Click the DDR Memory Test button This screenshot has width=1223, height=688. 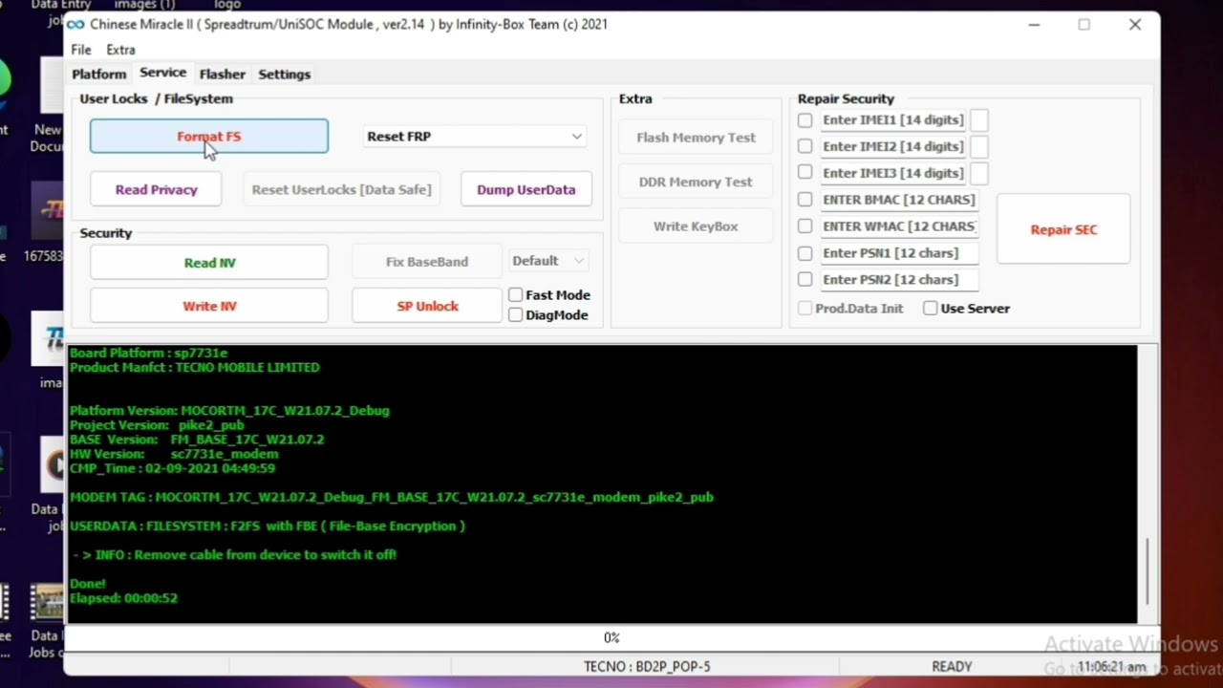(696, 182)
